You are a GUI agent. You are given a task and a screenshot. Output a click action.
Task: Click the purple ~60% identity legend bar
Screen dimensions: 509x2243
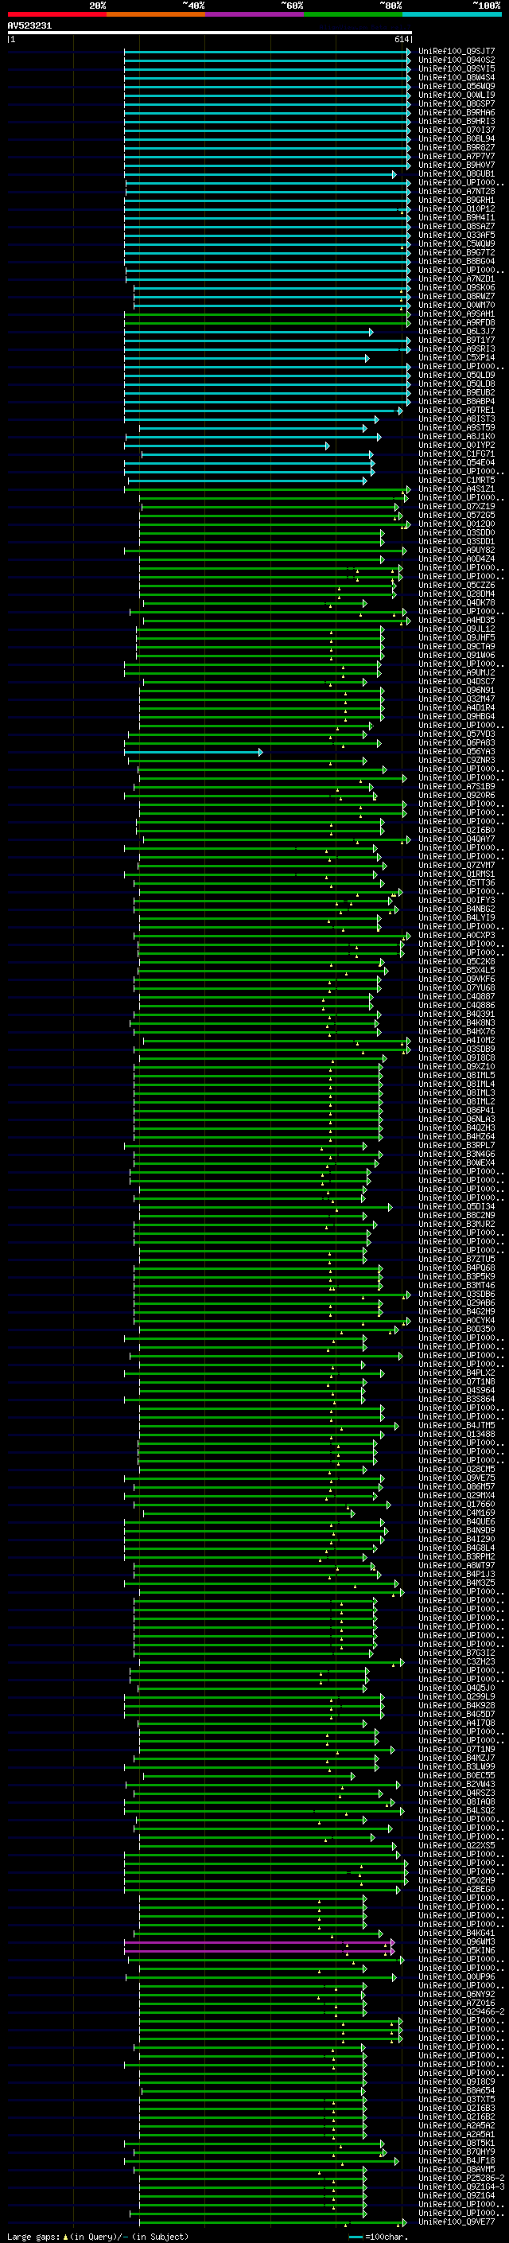tap(255, 14)
